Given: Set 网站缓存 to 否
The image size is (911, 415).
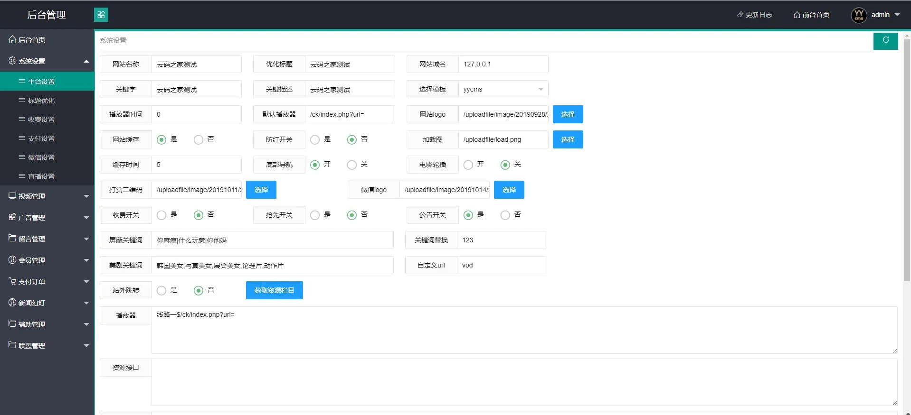Looking at the screenshot, I should click(199, 139).
